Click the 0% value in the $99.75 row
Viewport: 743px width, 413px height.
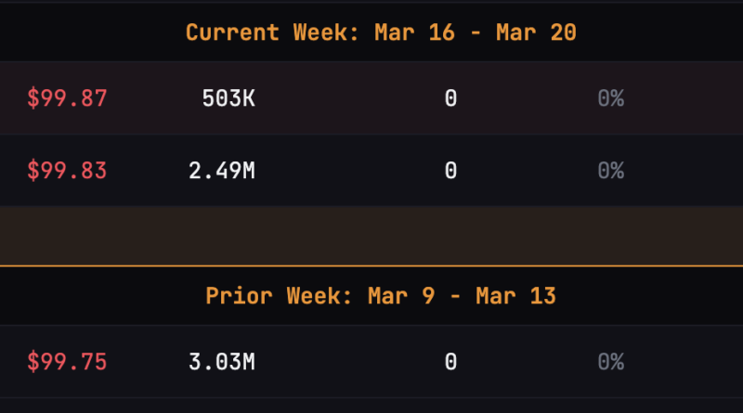610,362
